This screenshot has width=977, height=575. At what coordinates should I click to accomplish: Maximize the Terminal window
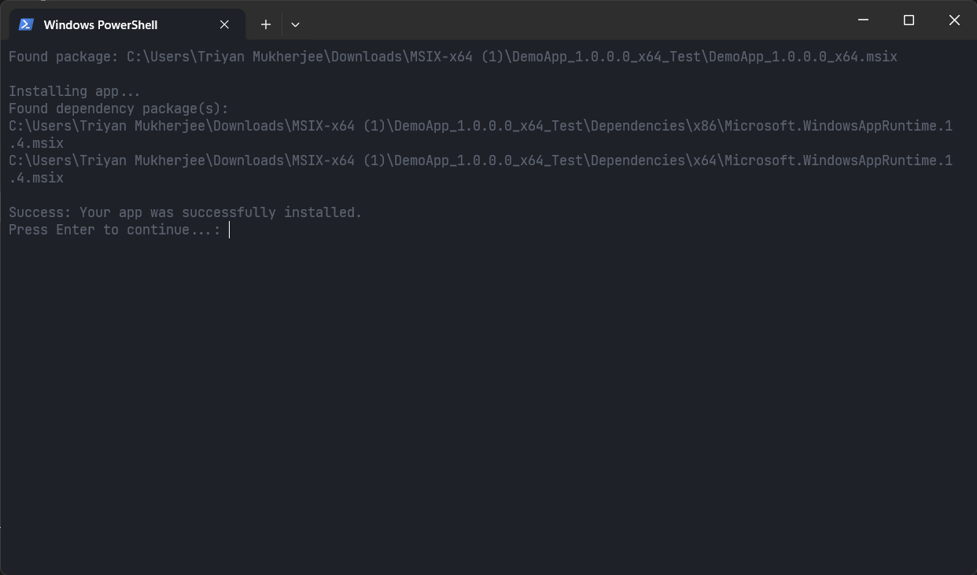click(x=909, y=20)
